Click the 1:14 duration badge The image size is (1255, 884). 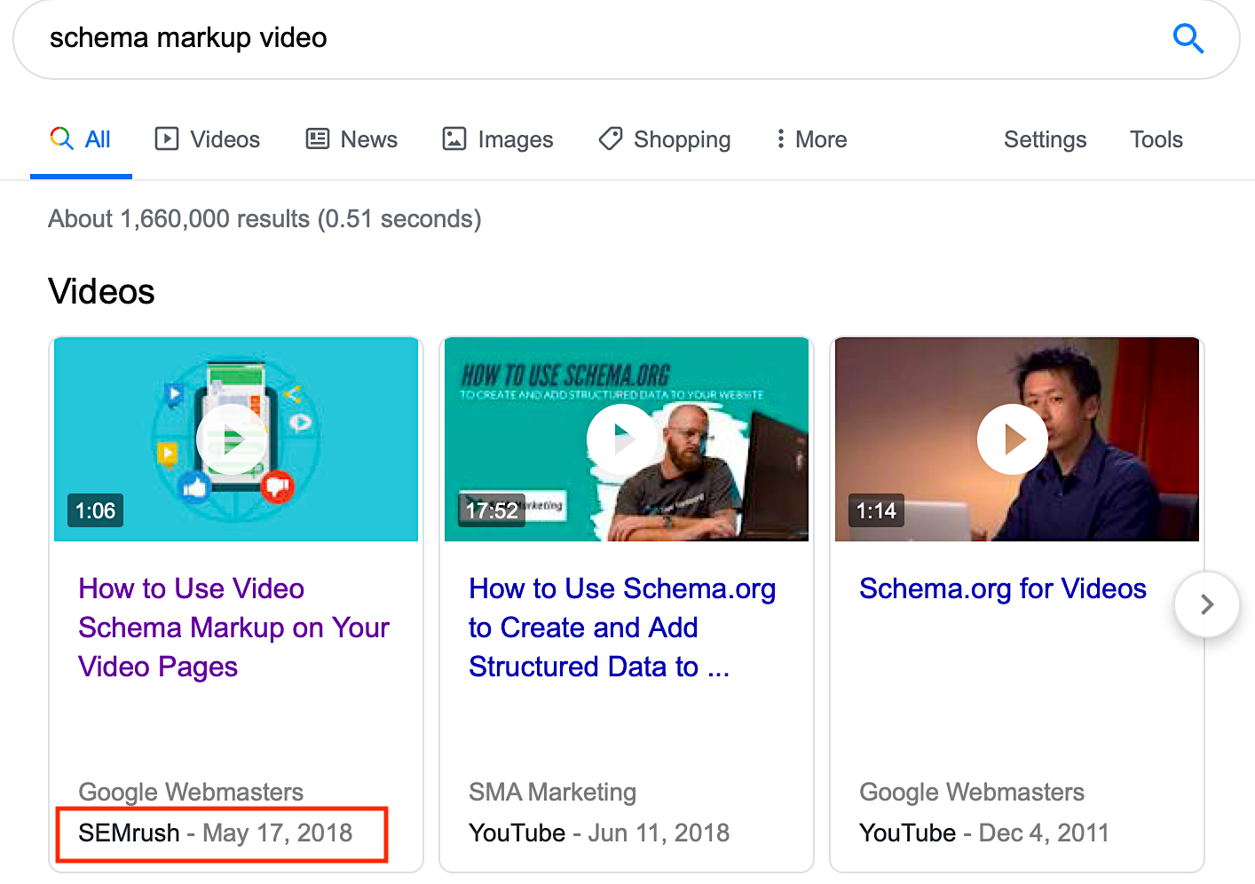tap(876, 510)
